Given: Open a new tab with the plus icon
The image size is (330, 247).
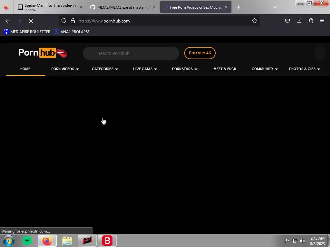Looking at the screenshot, I should 238,7.
